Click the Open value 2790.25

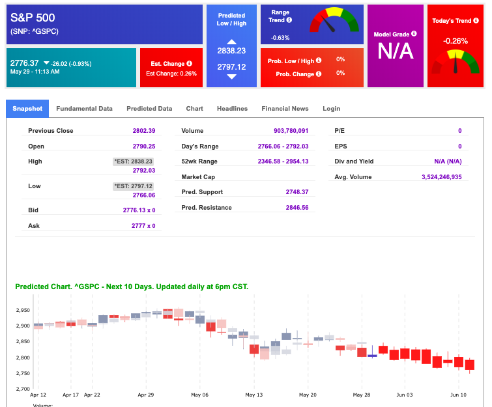point(144,146)
